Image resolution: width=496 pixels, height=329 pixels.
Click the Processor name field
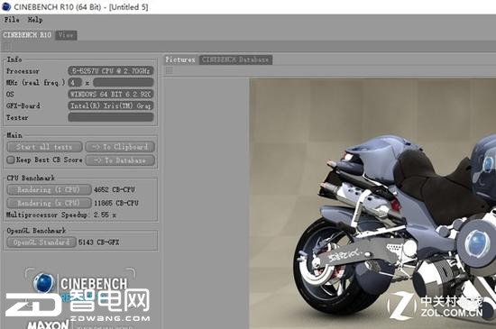pos(111,71)
